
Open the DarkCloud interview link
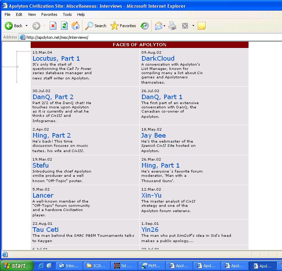[158, 59]
